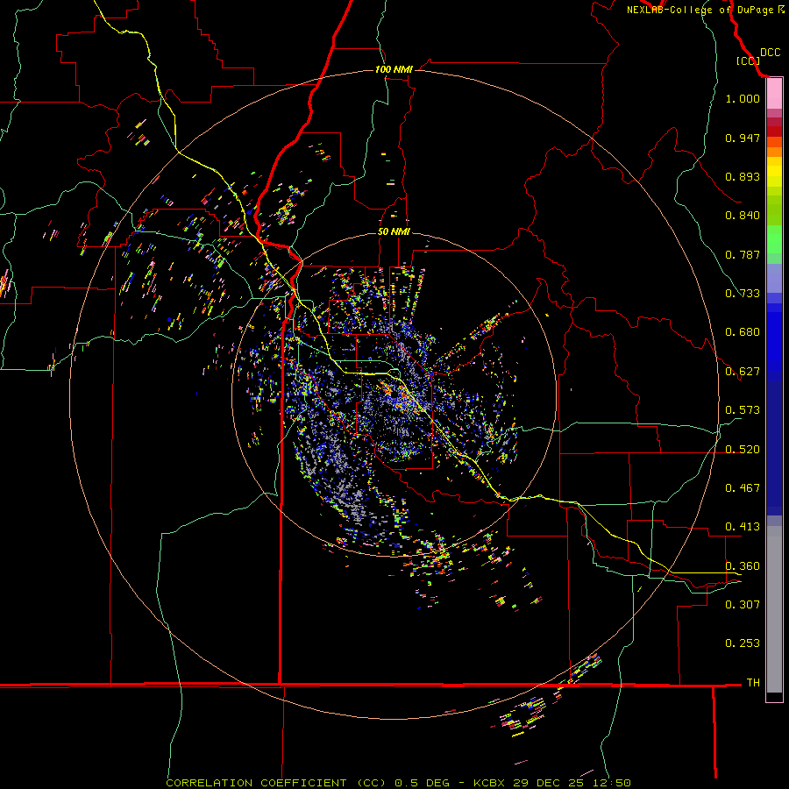
Task: Click the 100 NMI range ring label
Action: [394, 69]
